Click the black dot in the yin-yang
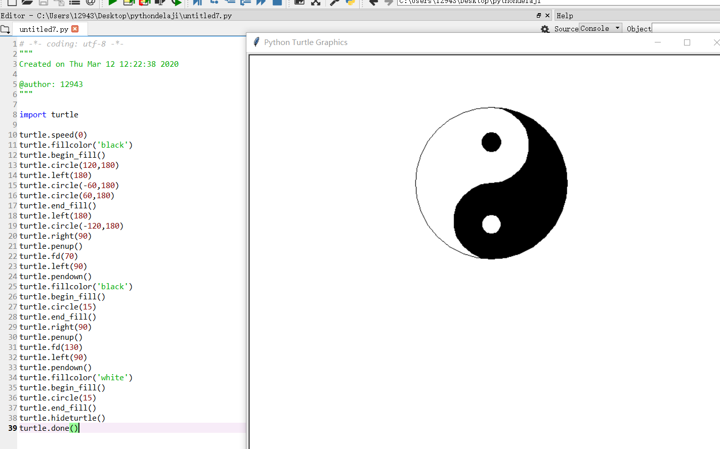This screenshot has width=720, height=449. [491, 142]
